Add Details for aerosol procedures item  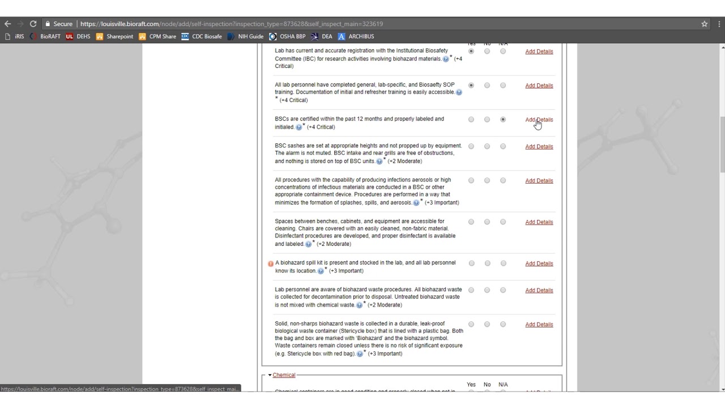point(539,181)
